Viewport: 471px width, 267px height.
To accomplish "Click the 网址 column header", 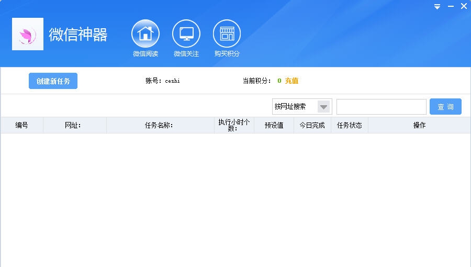I will pos(75,125).
